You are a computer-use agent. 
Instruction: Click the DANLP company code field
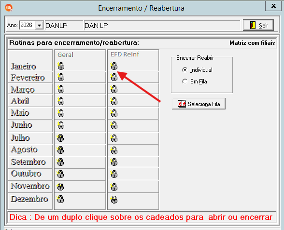64,25
